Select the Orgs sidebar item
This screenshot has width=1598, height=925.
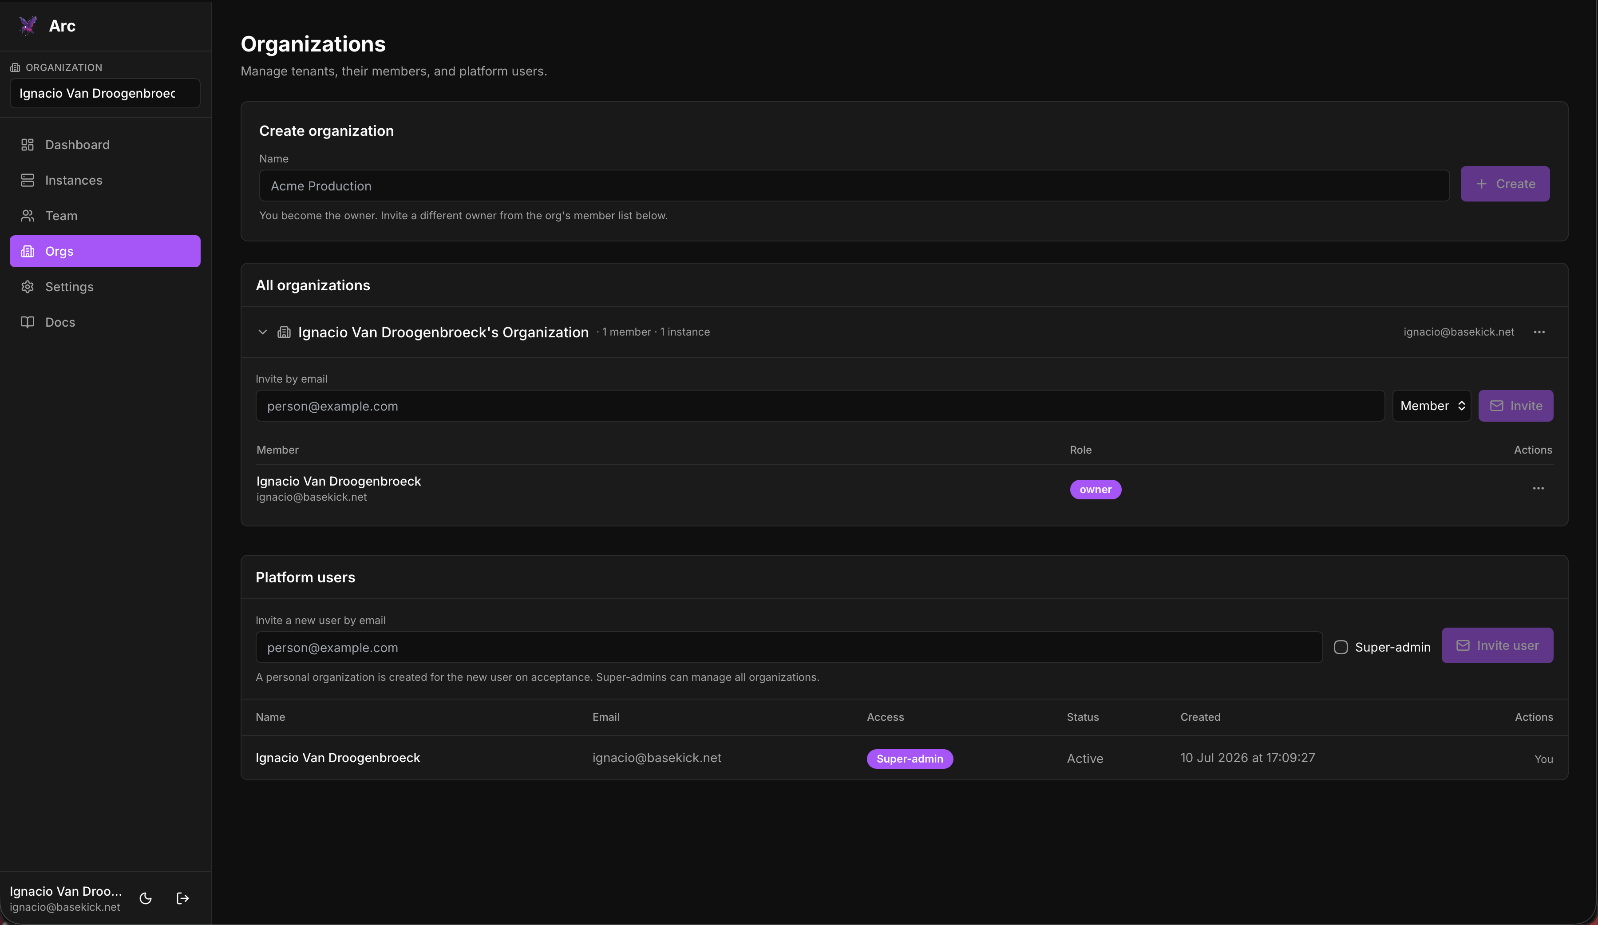105,251
